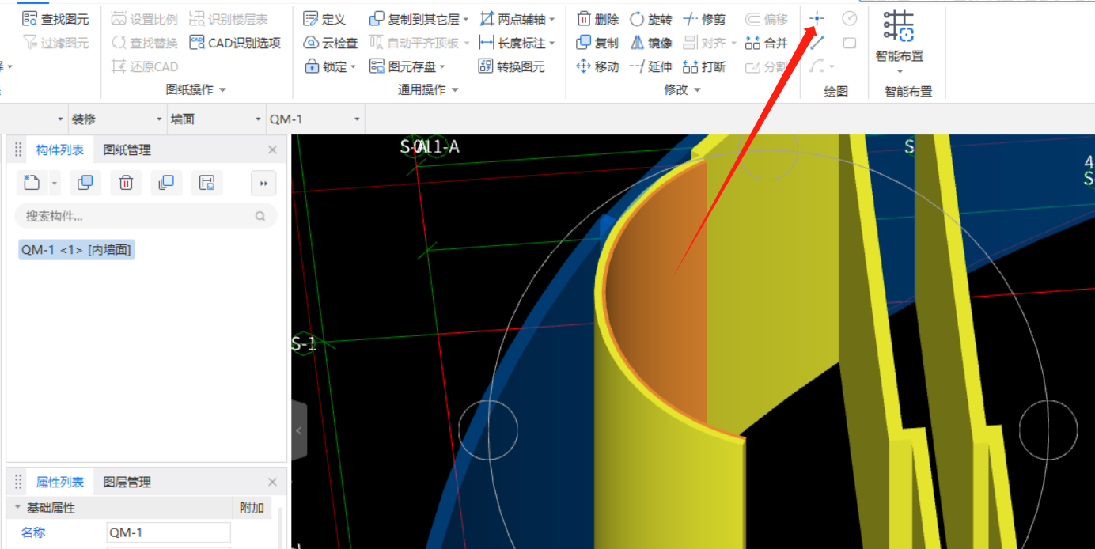Click the S-1 axis label in the viewport
Image resolution: width=1095 pixels, height=549 pixels.
pos(304,344)
